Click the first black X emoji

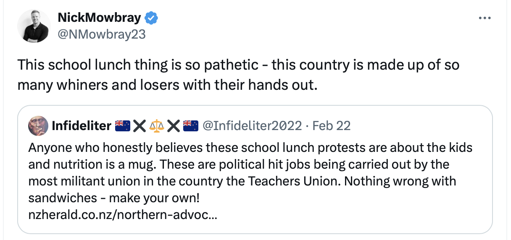(139, 125)
